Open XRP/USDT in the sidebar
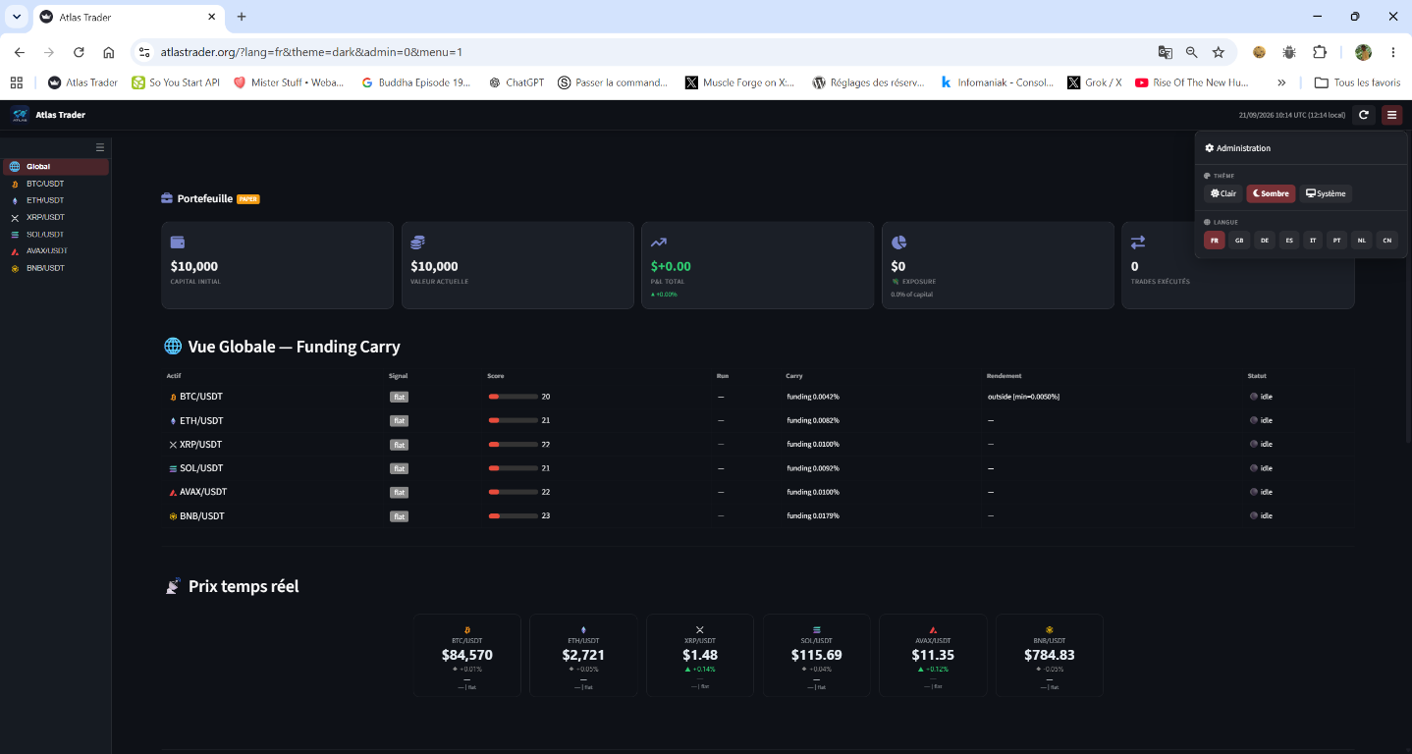Image resolution: width=1412 pixels, height=754 pixels. click(x=56, y=217)
